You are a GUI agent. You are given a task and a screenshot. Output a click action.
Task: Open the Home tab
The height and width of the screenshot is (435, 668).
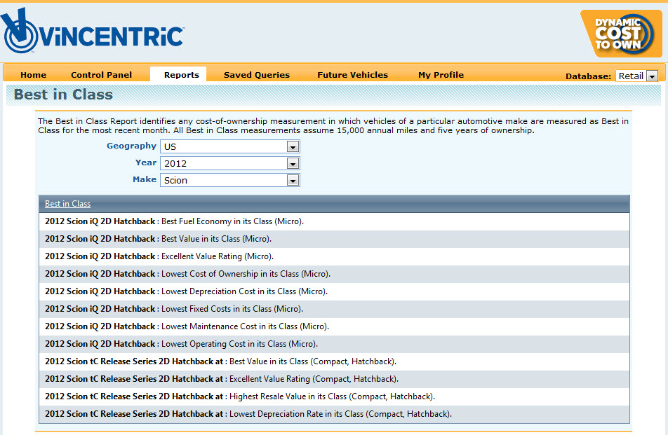tap(33, 75)
